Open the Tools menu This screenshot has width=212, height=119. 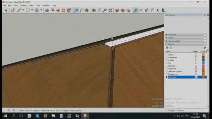tap(38, 6)
